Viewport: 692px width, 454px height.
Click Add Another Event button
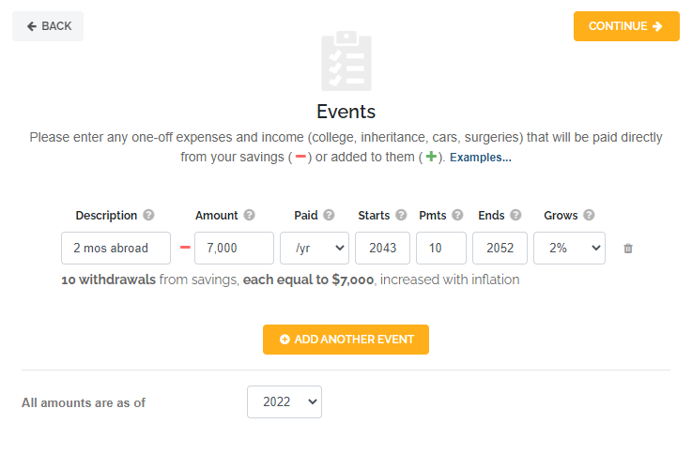pyautogui.click(x=346, y=340)
